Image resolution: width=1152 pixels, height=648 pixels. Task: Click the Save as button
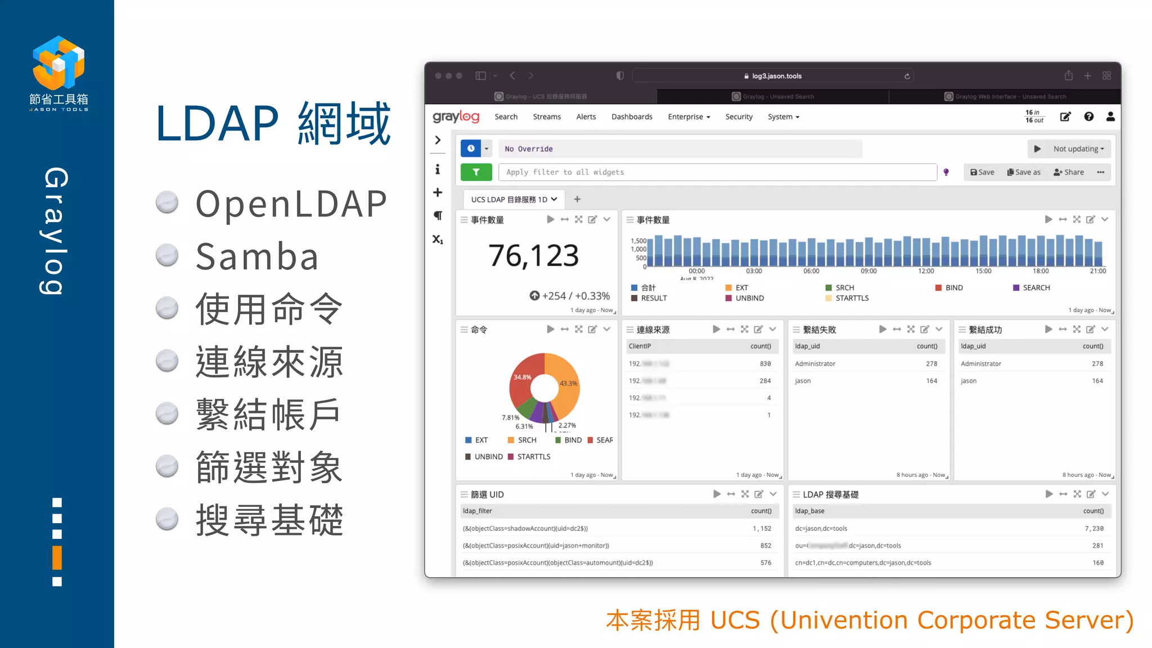1024,172
